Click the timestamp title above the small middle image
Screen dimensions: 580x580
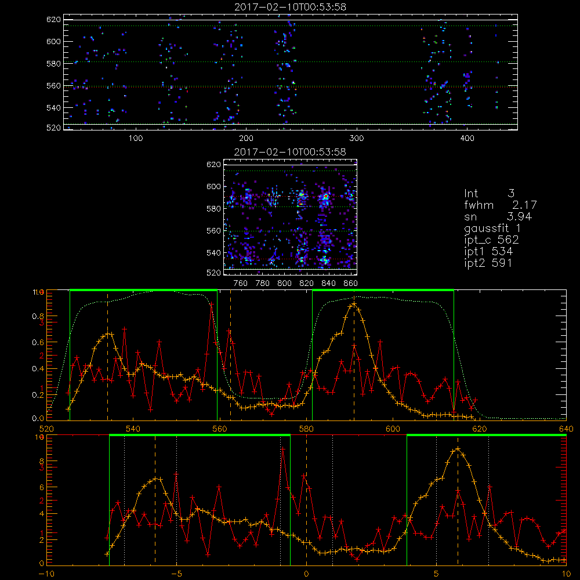290,152
